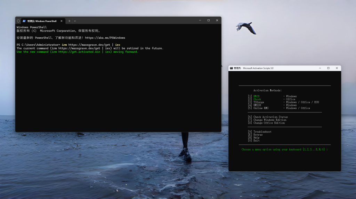Maximize the Windows PowerShell terminal window
Viewport: 356px width, 199px height.
tap(209, 20)
